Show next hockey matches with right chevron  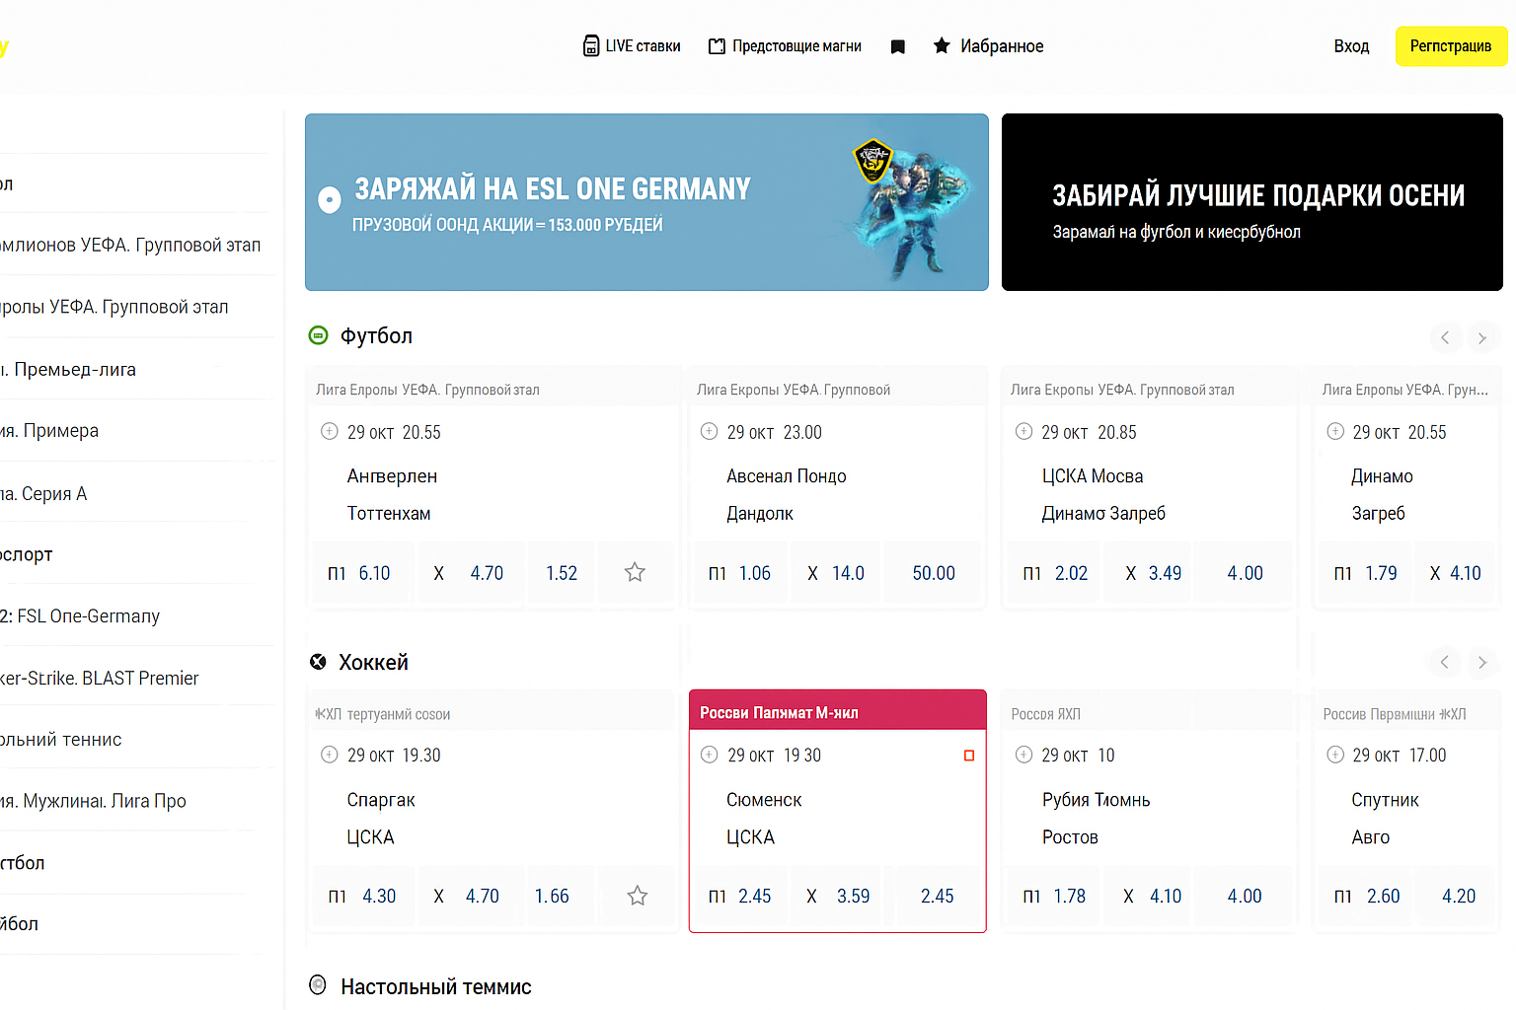pyautogui.click(x=1481, y=662)
